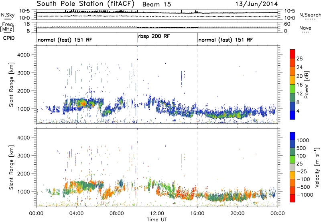Screen dimensions: 321x222
Task: Click the first "normal (fast) 151 RF" label at 00:00
Action: [x=65, y=40]
